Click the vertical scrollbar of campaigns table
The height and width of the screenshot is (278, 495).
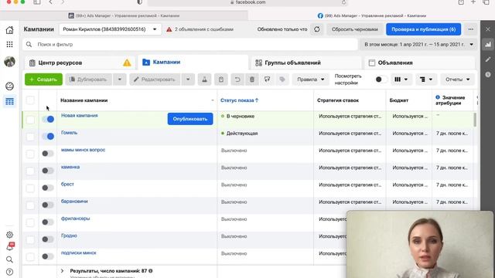tap(475, 120)
